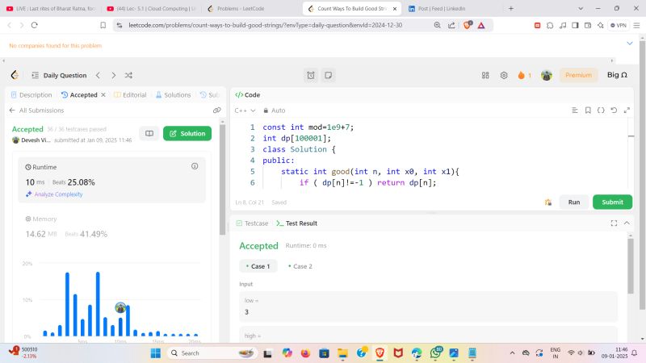Open a new browser tab
Screen dimensions: 646x363
coord(511,8)
